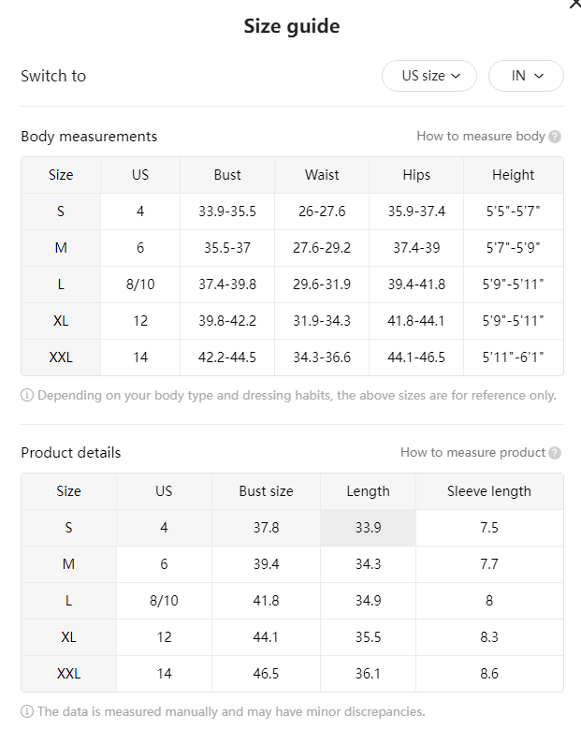The width and height of the screenshot is (581, 744).
Task: Click the Bust column header in Body measurements
Action: (227, 175)
